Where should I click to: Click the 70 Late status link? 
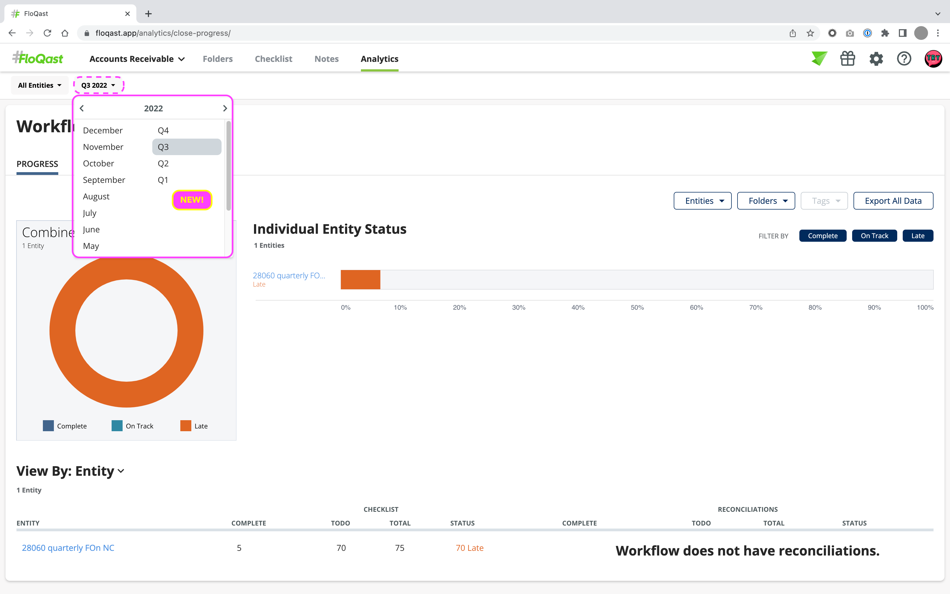tap(470, 548)
